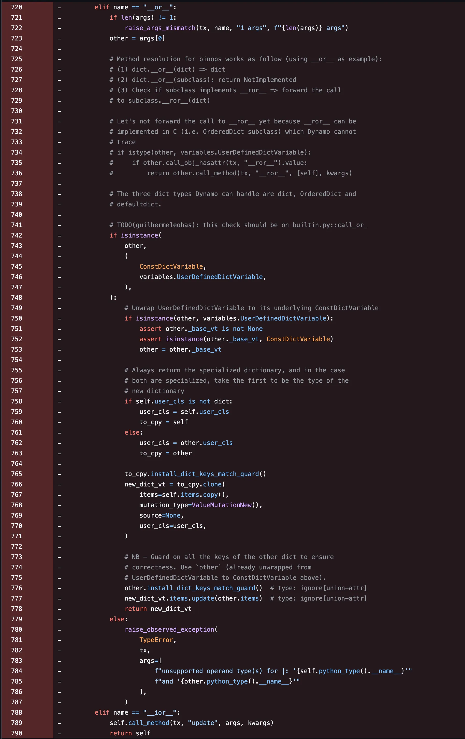Viewport: 465px width, 739px height.
Task: Click 'assert isinstance(other._base_vt, ConstDictVariable)'
Action: coord(236,339)
